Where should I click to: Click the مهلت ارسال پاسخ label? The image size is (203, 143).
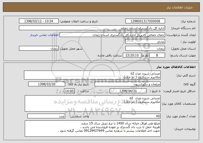pos(183,56)
